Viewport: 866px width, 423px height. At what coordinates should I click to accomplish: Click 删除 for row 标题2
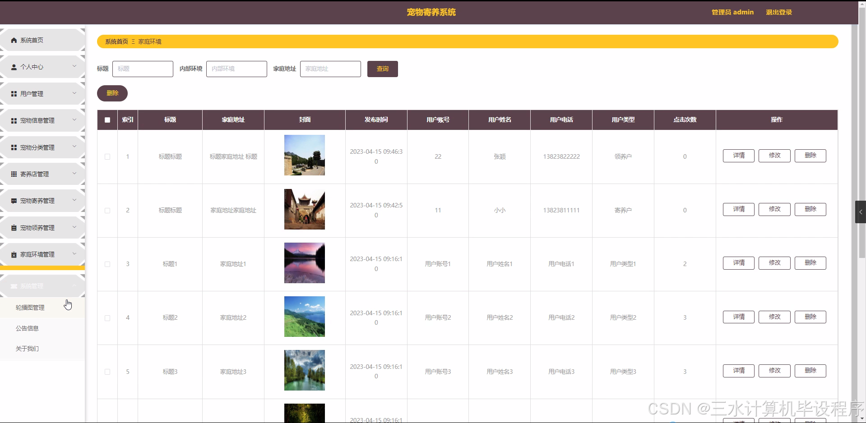click(810, 317)
